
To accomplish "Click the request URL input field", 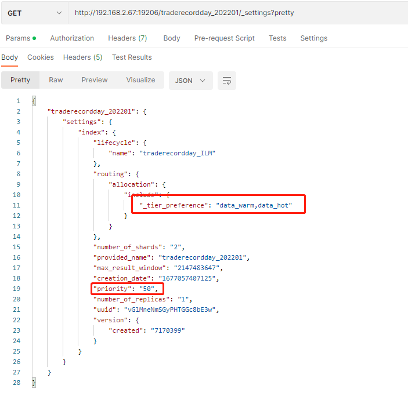I will click(x=238, y=13).
